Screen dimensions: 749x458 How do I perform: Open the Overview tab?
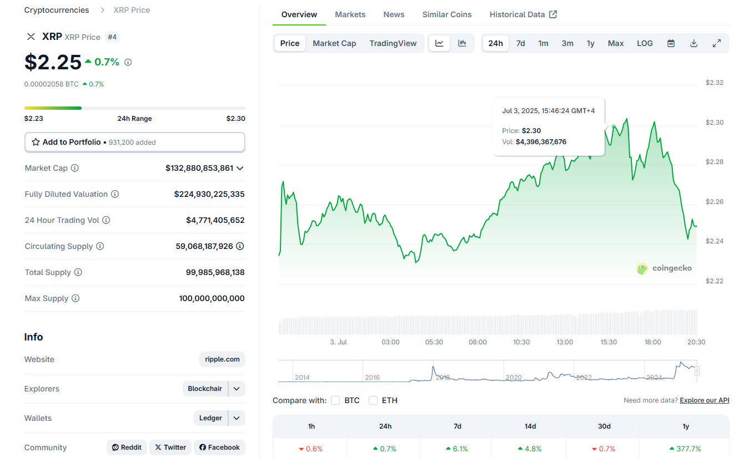[299, 14]
